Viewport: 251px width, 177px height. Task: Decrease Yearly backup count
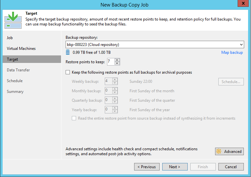[x=115, y=111]
